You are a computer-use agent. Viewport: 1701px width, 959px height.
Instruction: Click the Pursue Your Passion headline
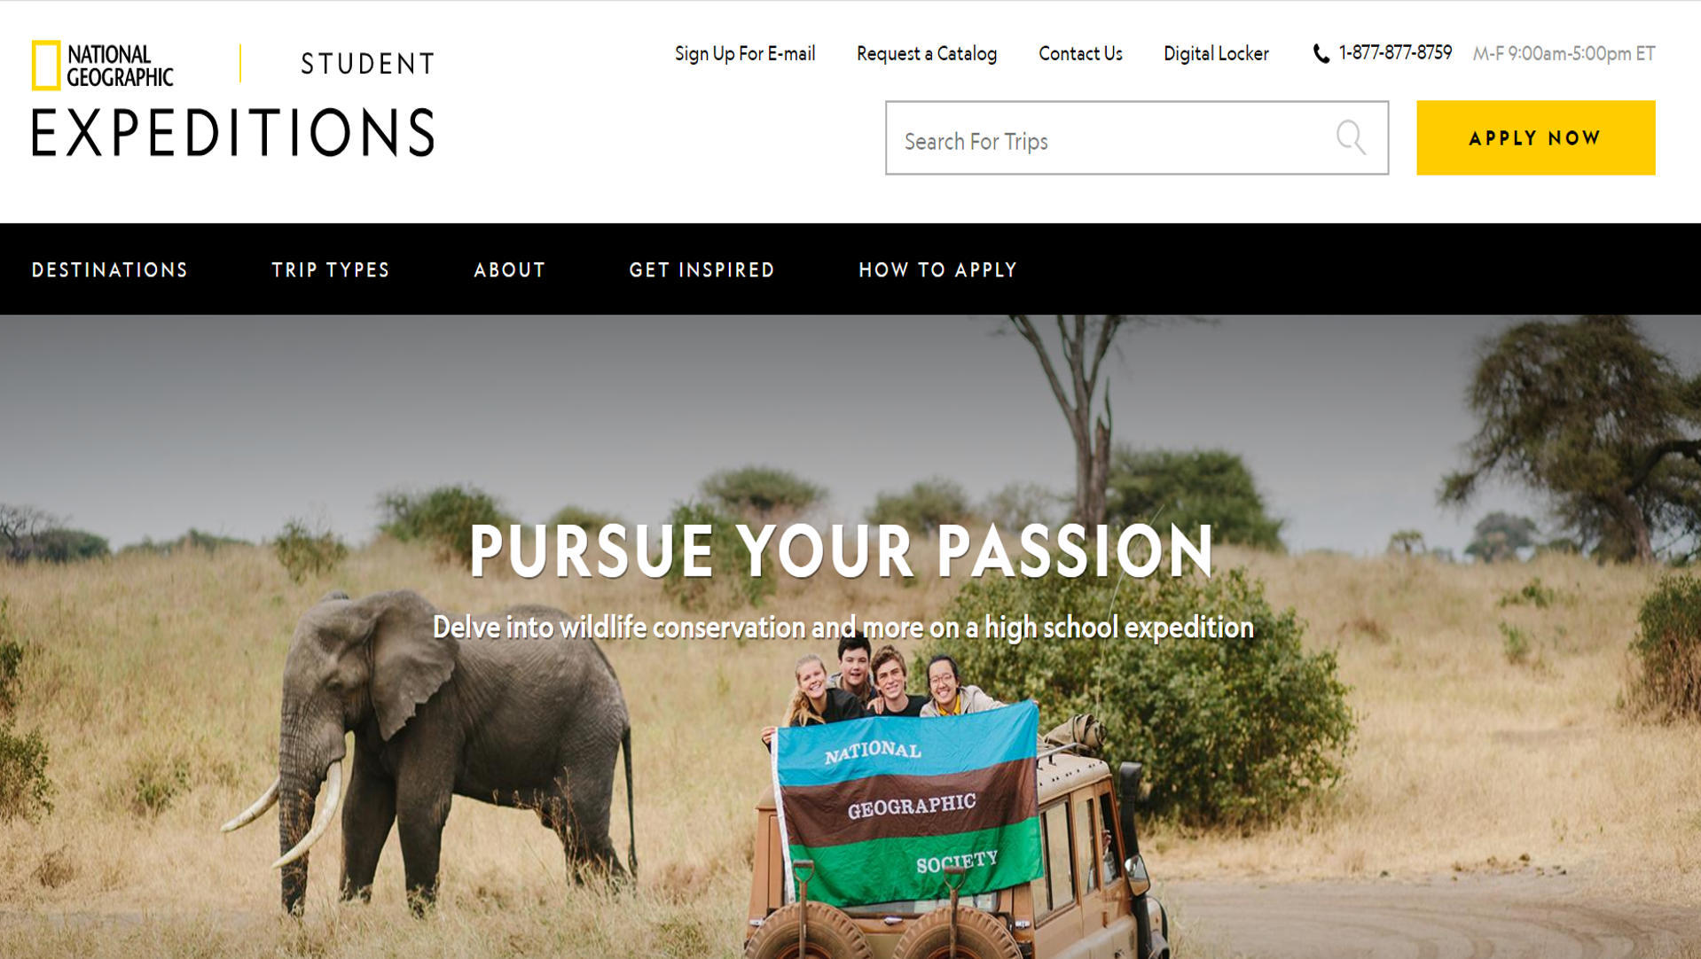coord(842,550)
